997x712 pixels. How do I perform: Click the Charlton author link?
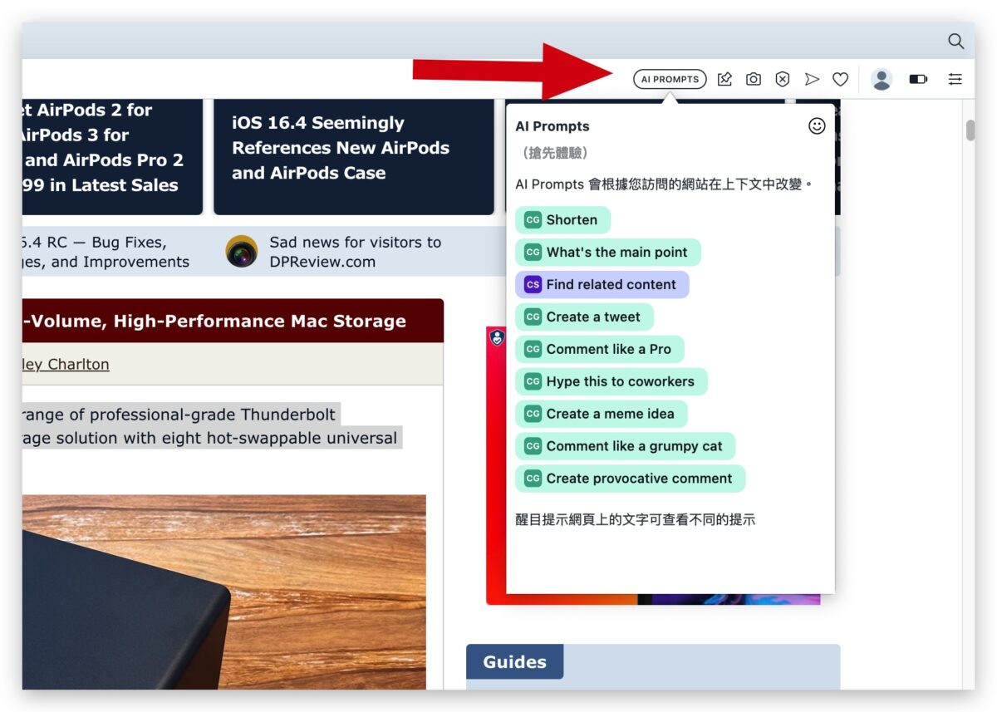(66, 364)
